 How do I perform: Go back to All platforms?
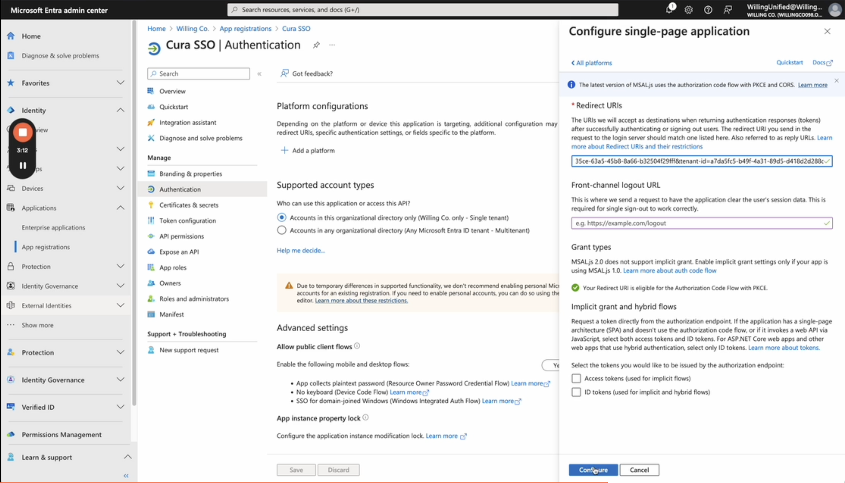click(x=591, y=63)
